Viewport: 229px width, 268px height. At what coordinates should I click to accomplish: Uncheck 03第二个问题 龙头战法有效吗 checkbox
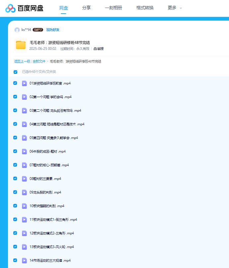15,110
